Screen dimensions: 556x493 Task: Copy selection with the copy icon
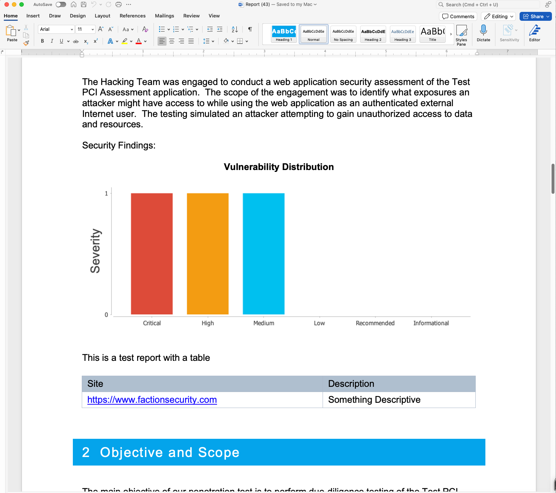[x=26, y=35]
